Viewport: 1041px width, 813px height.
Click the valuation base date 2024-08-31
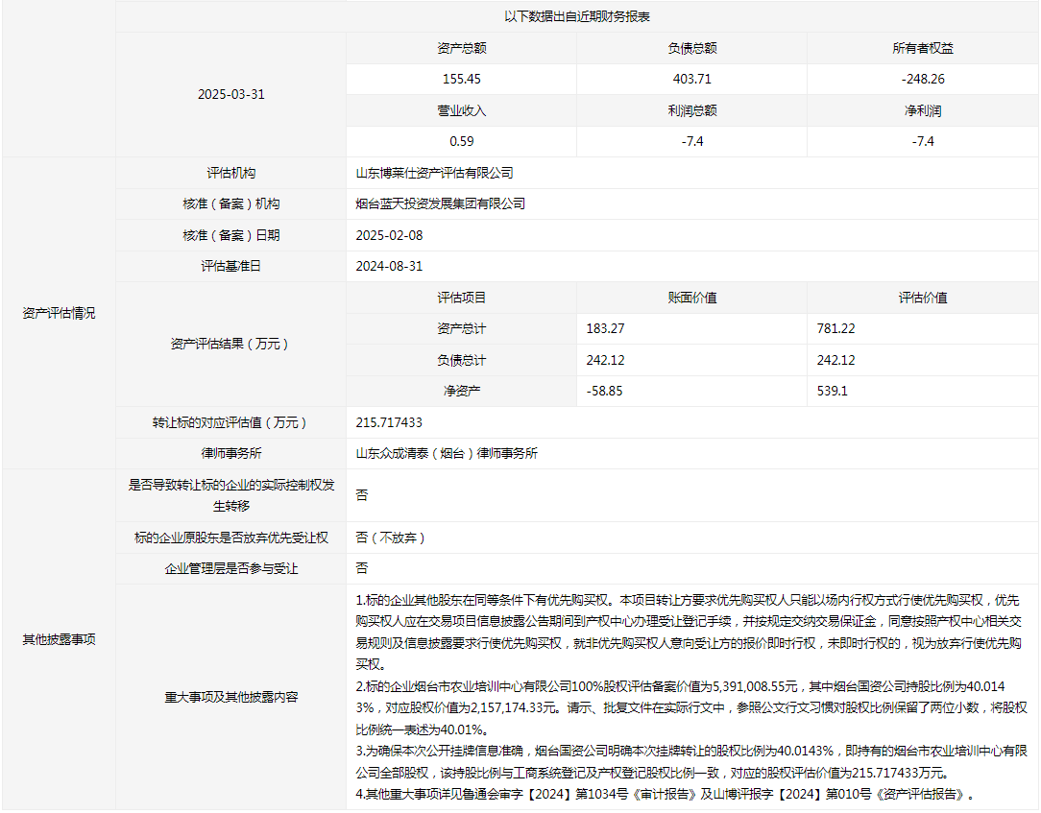(x=389, y=266)
